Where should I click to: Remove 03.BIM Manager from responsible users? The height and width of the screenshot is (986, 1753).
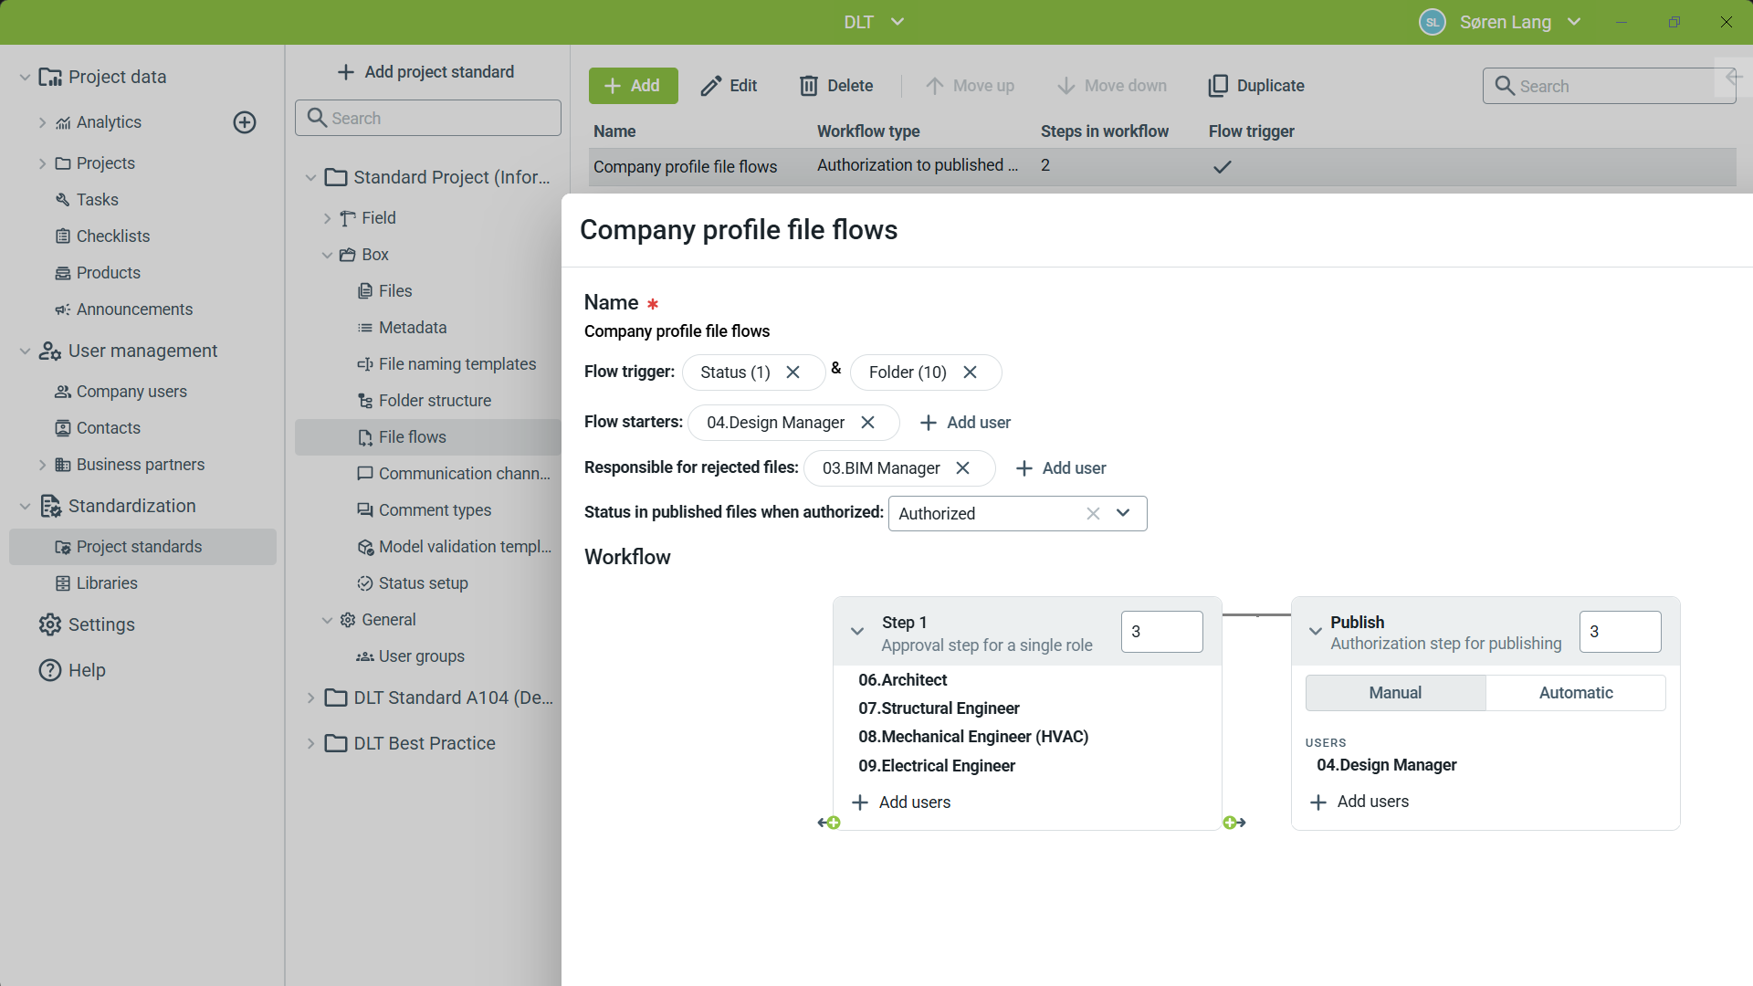[962, 468]
